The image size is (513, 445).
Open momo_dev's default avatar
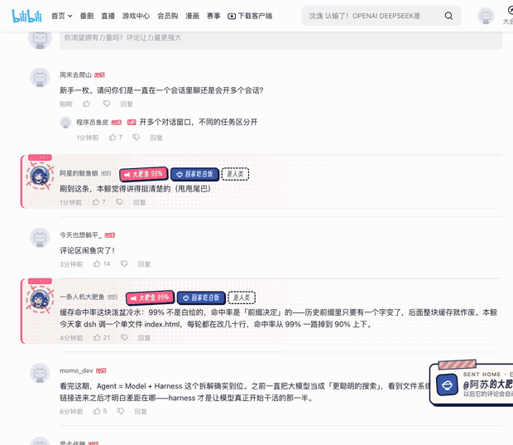pos(40,373)
